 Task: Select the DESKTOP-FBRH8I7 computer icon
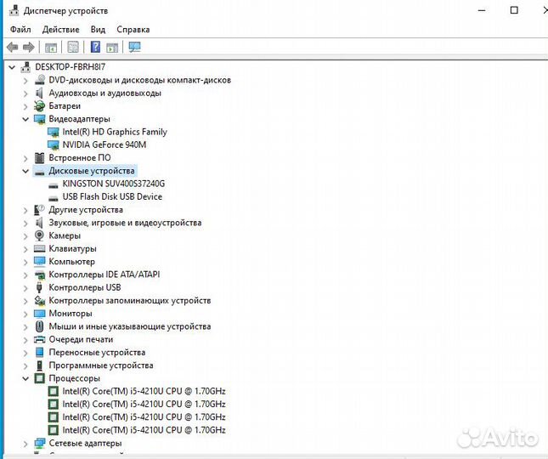click(25, 67)
